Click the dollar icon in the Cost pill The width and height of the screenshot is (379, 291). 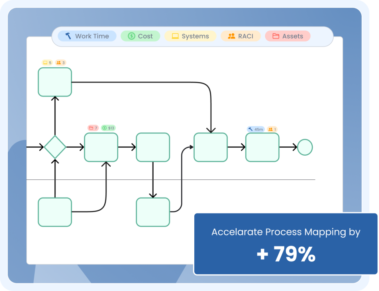131,36
